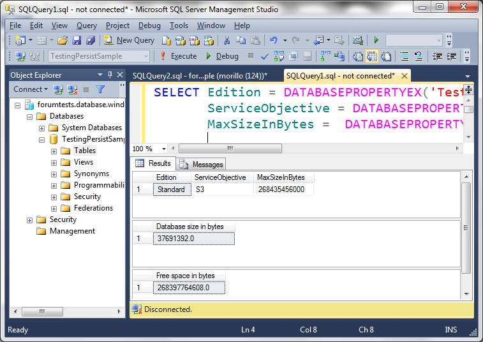
Task: Click the results pane vertical scrollbar thumb
Action: [x=466, y=228]
